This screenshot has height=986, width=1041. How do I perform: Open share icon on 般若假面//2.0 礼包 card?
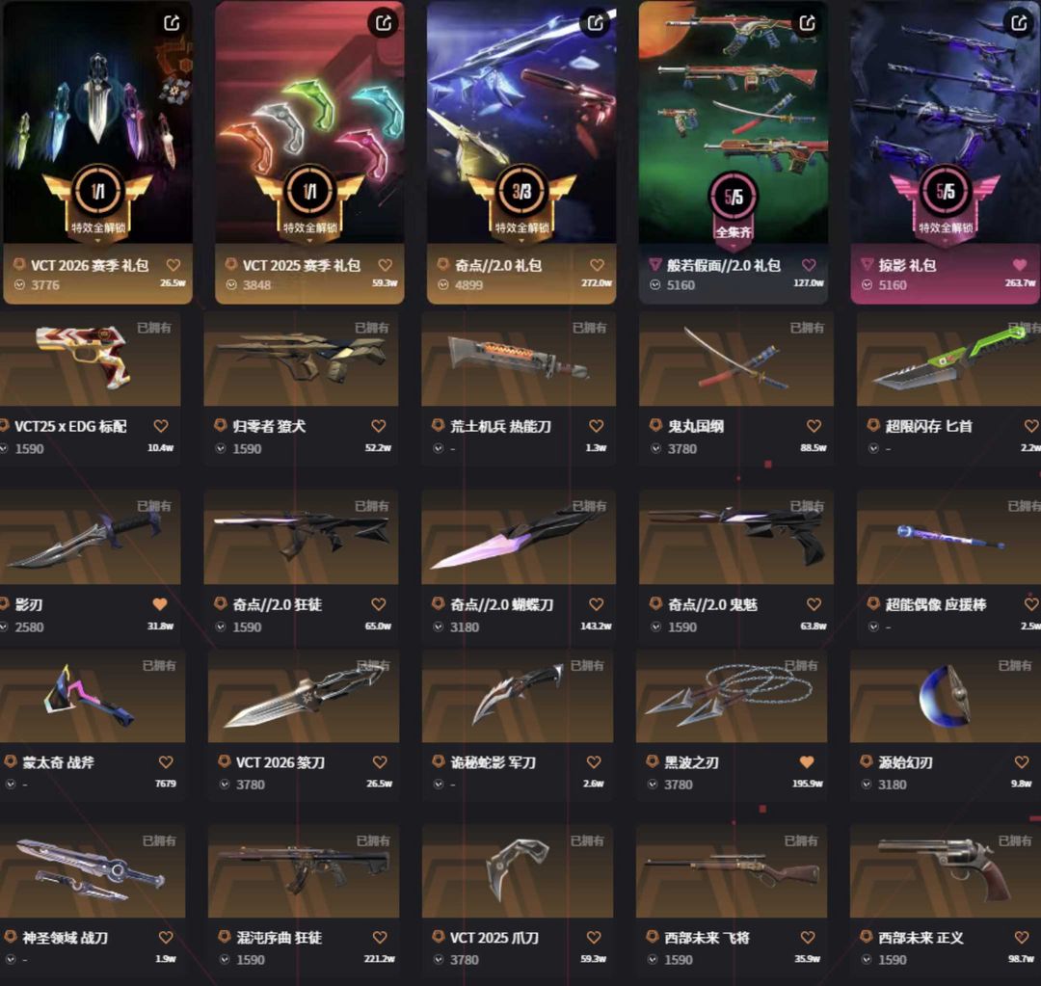[x=807, y=23]
